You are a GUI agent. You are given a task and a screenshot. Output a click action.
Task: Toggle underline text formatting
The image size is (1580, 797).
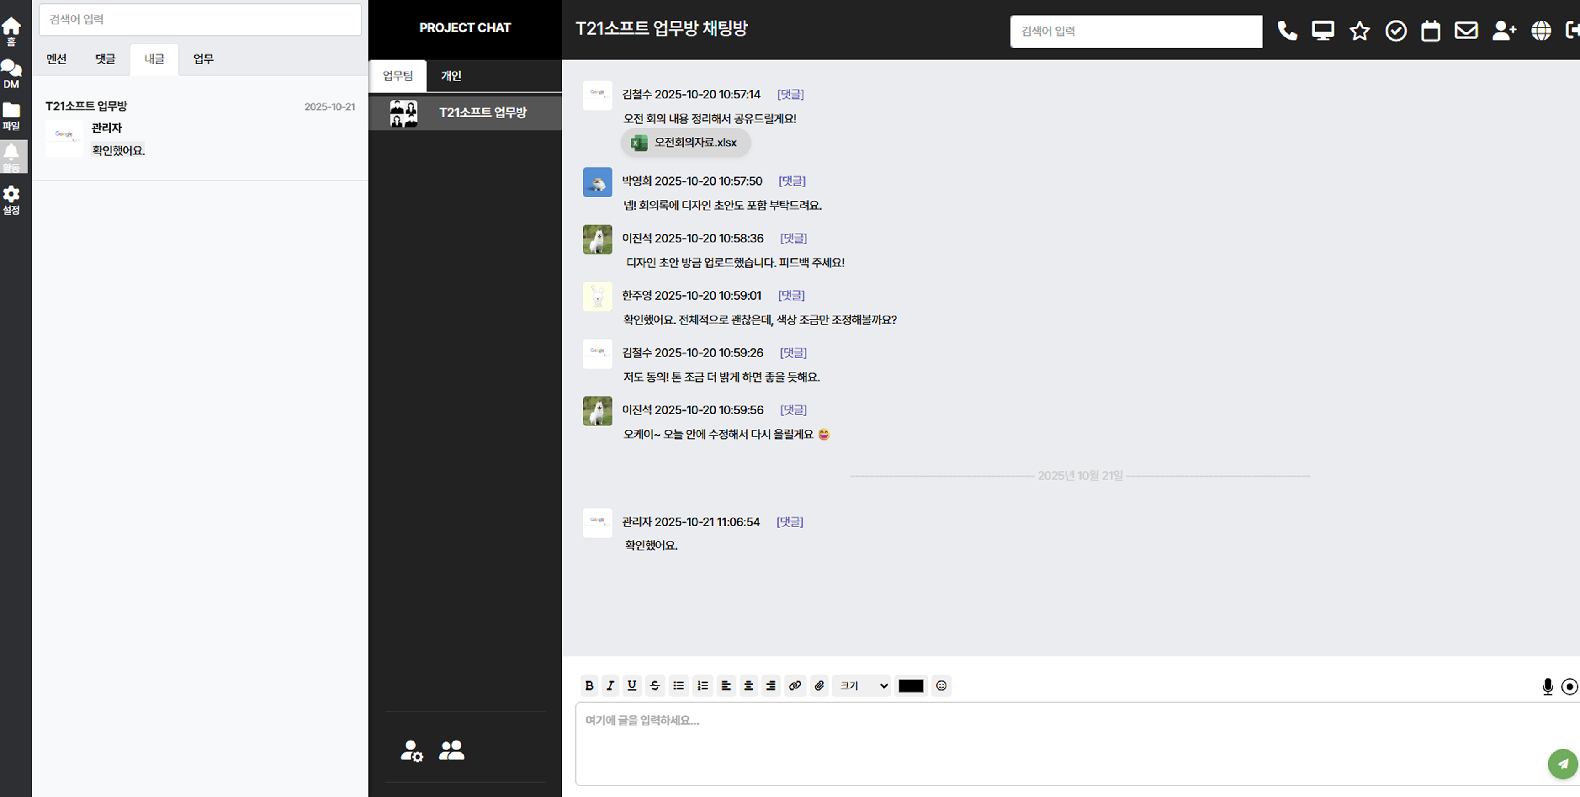pyautogui.click(x=632, y=685)
